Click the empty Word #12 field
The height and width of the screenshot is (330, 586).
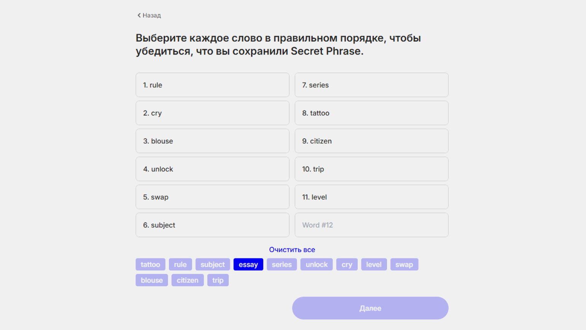pos(371,225)
